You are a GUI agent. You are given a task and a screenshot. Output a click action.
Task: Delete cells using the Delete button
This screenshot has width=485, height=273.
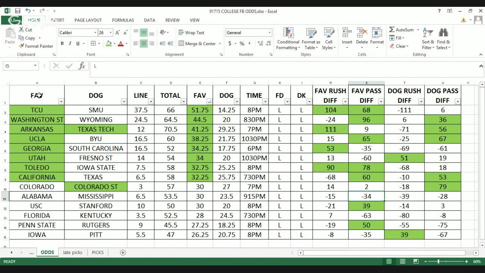(362, 38)
